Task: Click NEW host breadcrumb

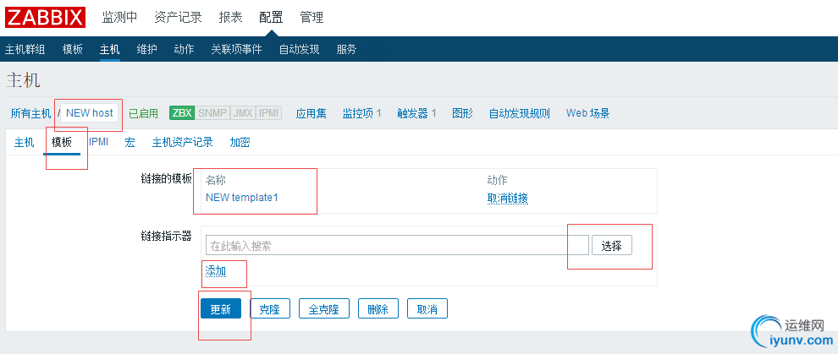Action: pos(89,113)
